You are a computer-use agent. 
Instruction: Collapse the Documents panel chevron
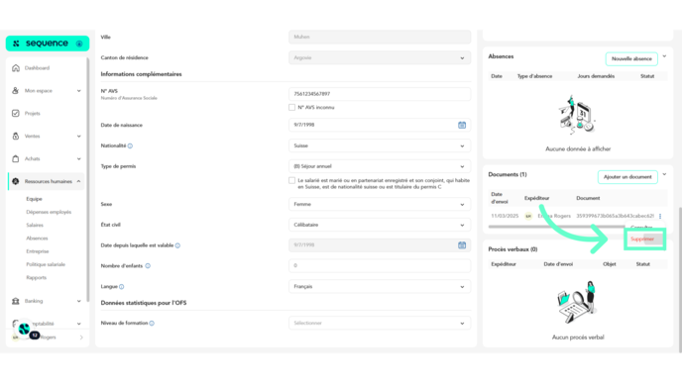coord(664,174)
